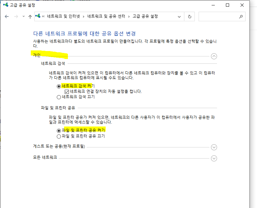Click the magnifier search icon

tap(241, 16)
